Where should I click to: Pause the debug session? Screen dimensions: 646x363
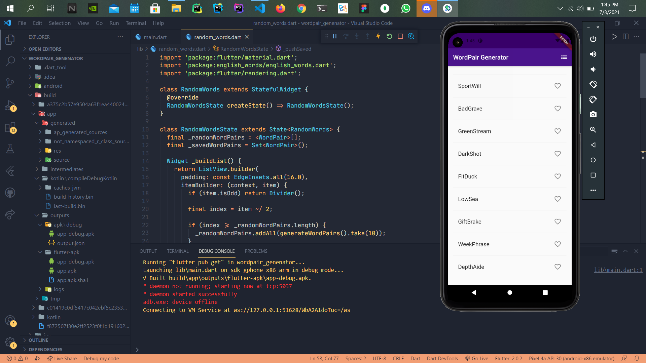pos(335,36)
